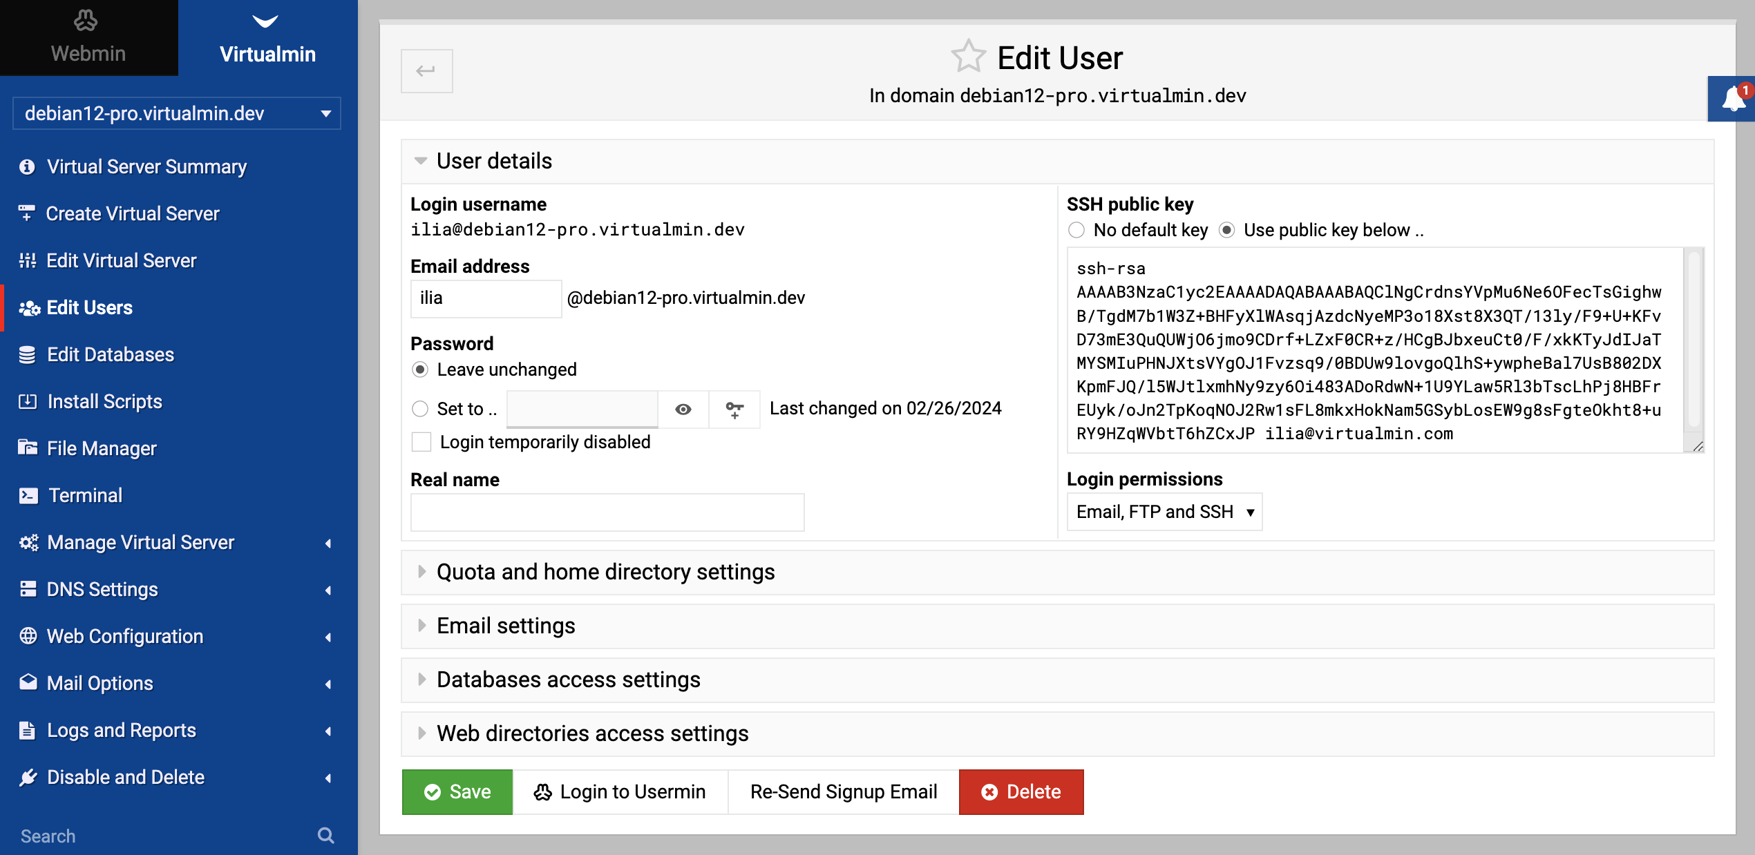Collapse the User details section
The width and height of the screenshot is (1755, 855).
pyautogui.click(x=420, y=161)
